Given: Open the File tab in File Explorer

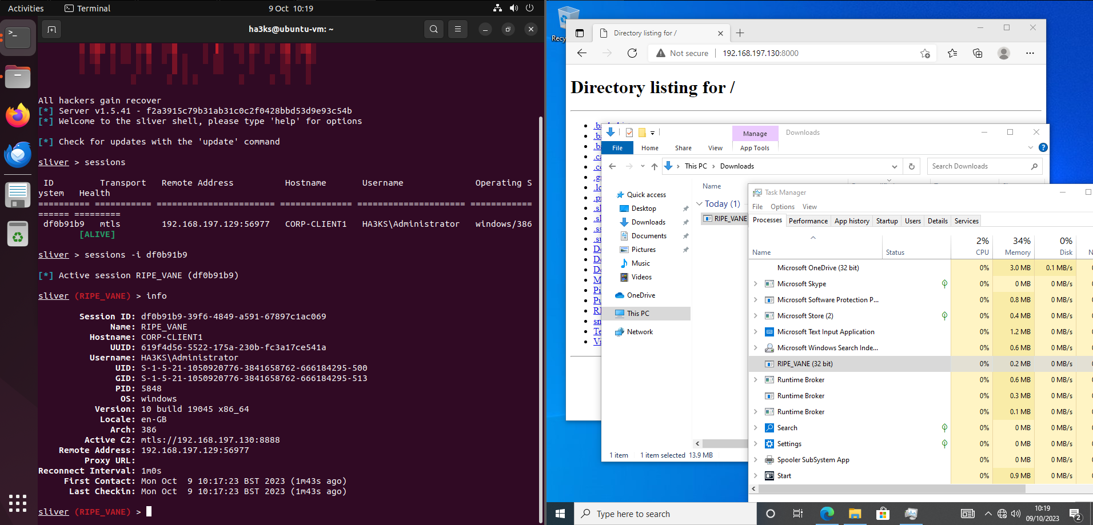Looking at the screenshot, I should click(617, 148).
